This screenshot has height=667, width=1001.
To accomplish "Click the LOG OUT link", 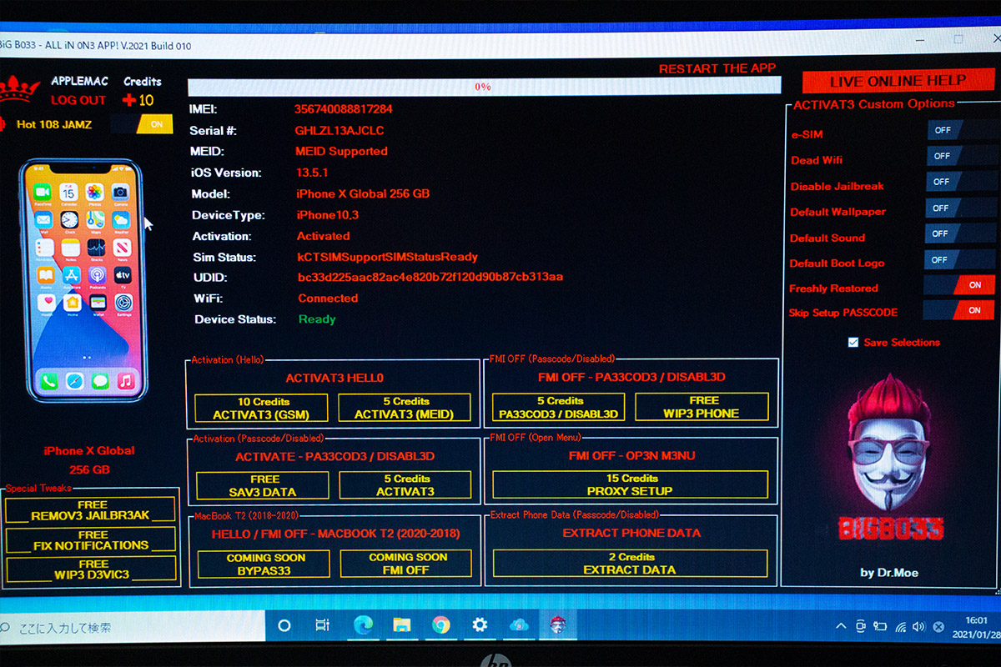I will [78, 100].
